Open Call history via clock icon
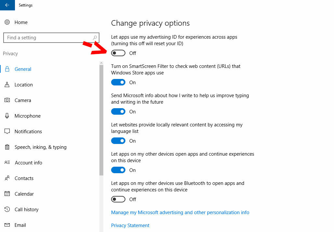This screenshot has width=334, height=232. [x=7, y=209]
